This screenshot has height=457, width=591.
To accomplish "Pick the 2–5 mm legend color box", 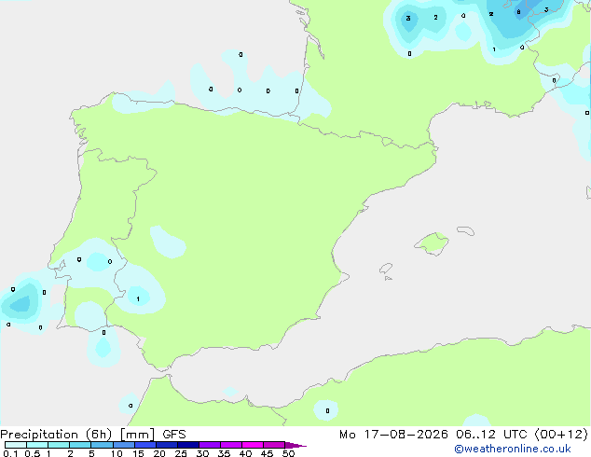I will click(80, 445).
